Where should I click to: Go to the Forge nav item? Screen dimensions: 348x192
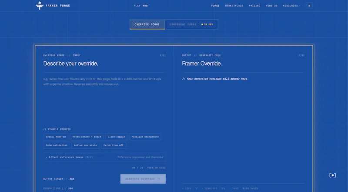coord(215,6)
